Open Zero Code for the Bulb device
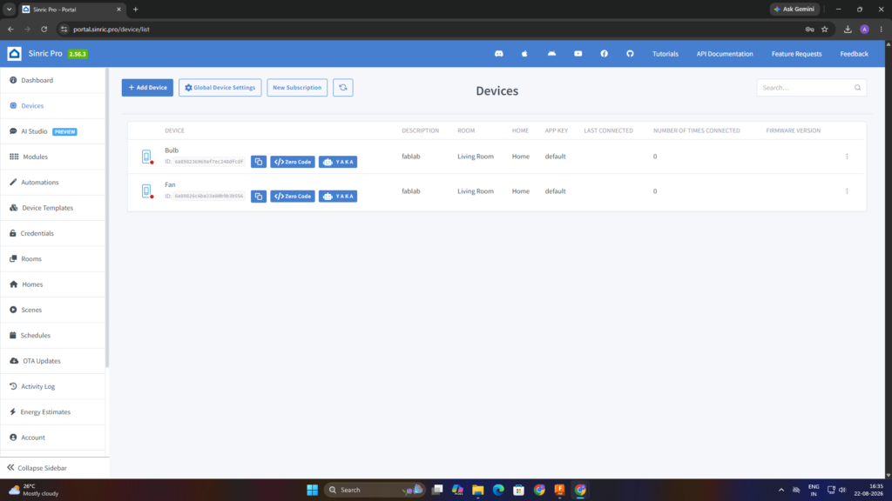Image resolution: width=892 pixels, height=501 pixels. click(x=293, y=162)
